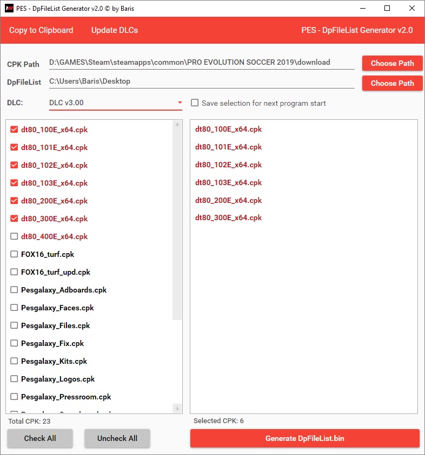The image size is (425, 455).
Task: Uncheck dt80_200E_x64.cpk in the file list
Action: [x=14, y=201]
